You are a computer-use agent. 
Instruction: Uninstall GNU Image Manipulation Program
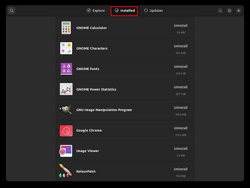(180, 107)
